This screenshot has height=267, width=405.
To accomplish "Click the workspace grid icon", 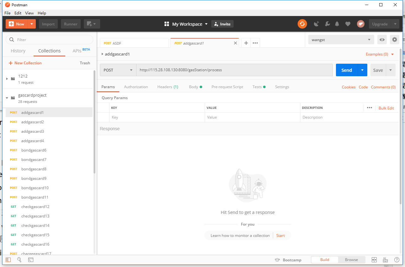I will click(x=167, y=24).
